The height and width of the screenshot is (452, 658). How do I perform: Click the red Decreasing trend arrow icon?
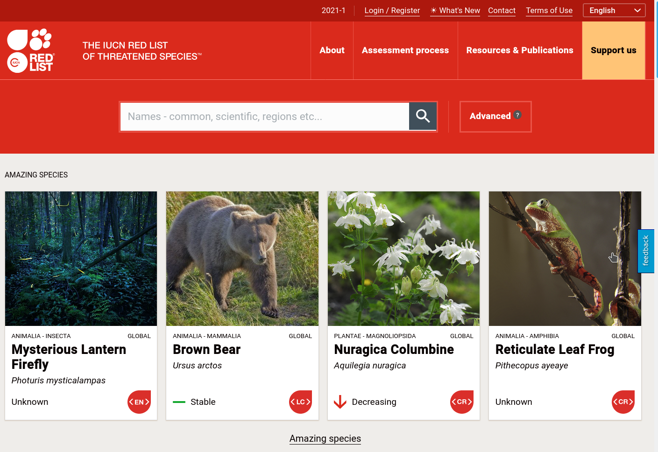pos(340,402)
